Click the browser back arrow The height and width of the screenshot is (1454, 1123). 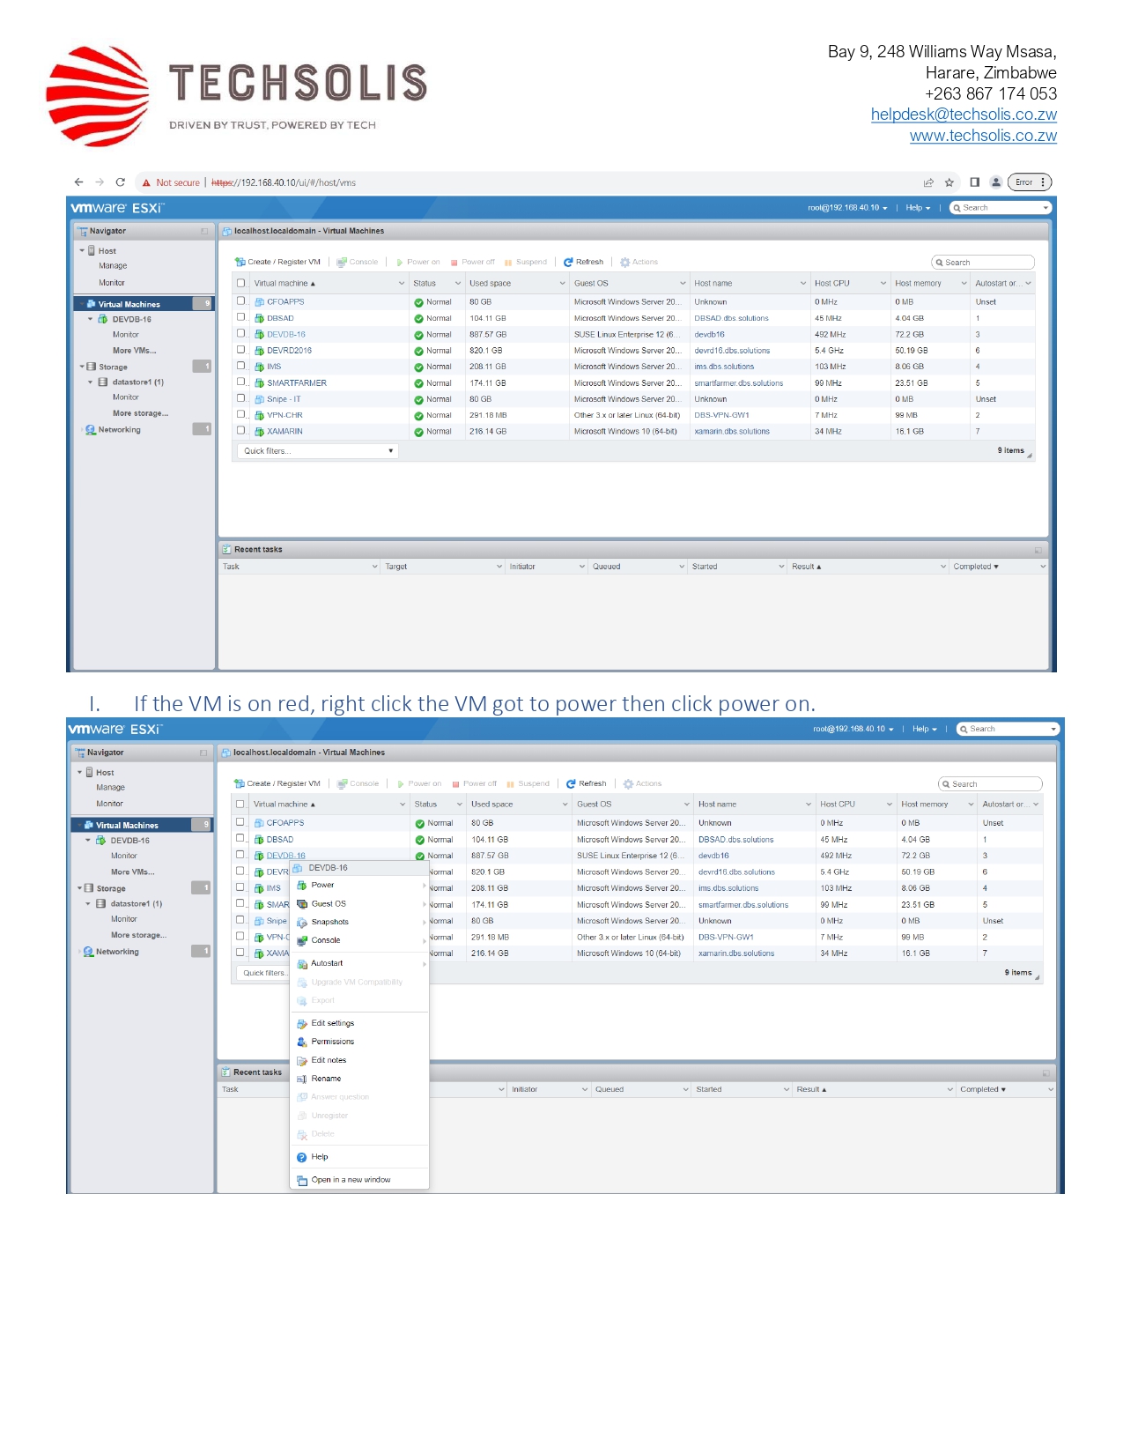79,182
